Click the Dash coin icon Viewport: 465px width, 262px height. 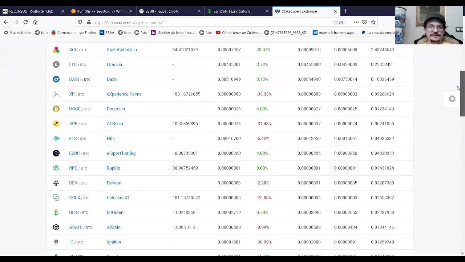[x=56, y=79]
